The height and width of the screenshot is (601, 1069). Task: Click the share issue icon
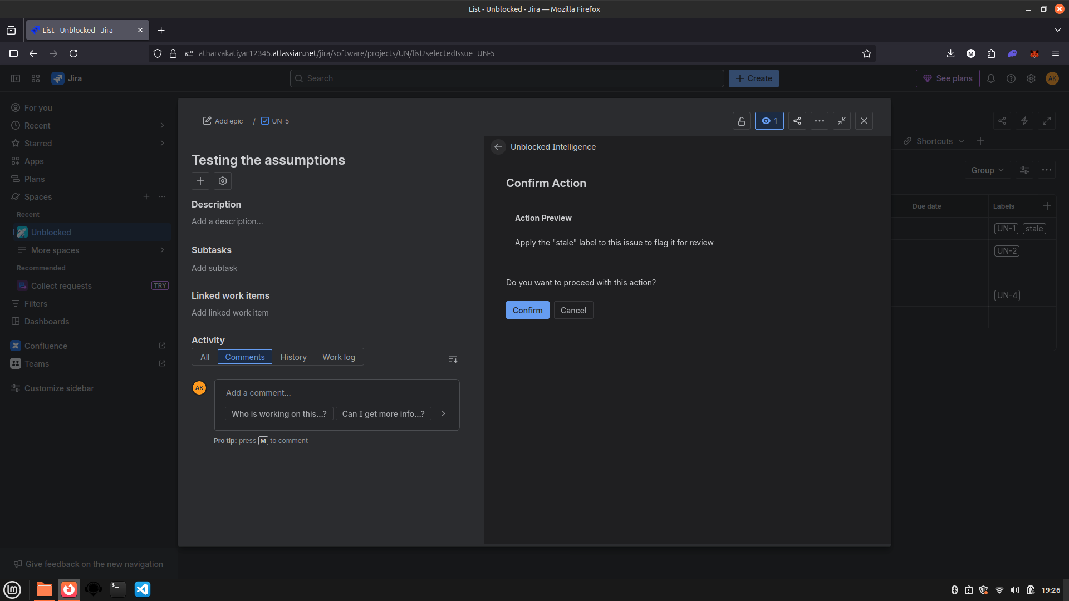point(797,121)
